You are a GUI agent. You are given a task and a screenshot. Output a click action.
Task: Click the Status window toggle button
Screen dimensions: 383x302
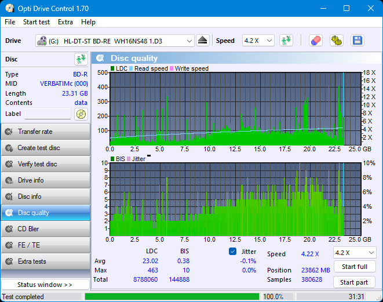(x=45, y=285)
